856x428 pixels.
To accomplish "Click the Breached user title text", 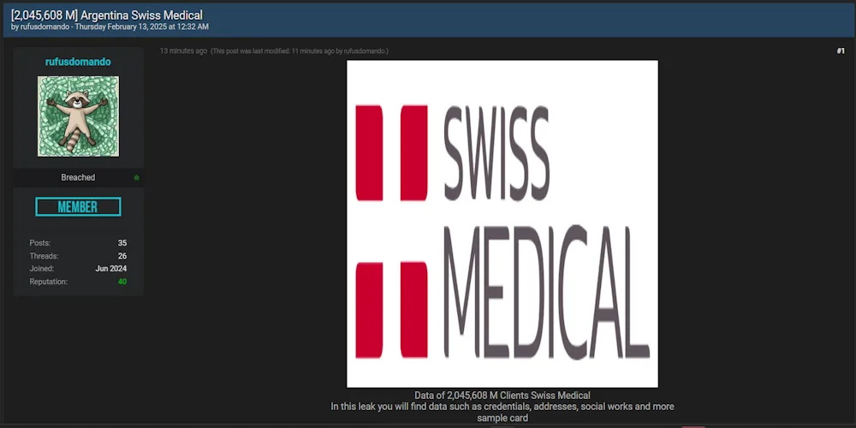I will click(x=78, y=177).
